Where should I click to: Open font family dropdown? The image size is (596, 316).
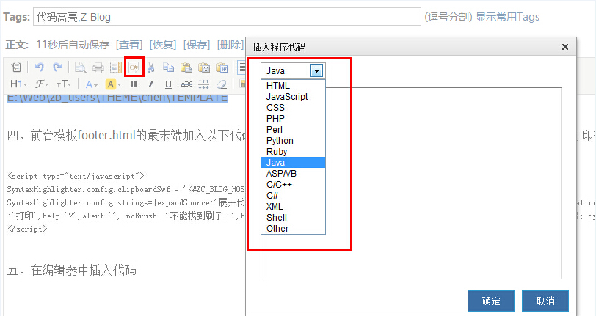click(x=41, y=84)
